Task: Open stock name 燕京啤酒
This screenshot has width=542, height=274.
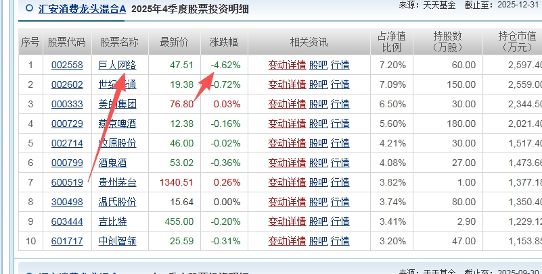Action: (x=118, y=124)
